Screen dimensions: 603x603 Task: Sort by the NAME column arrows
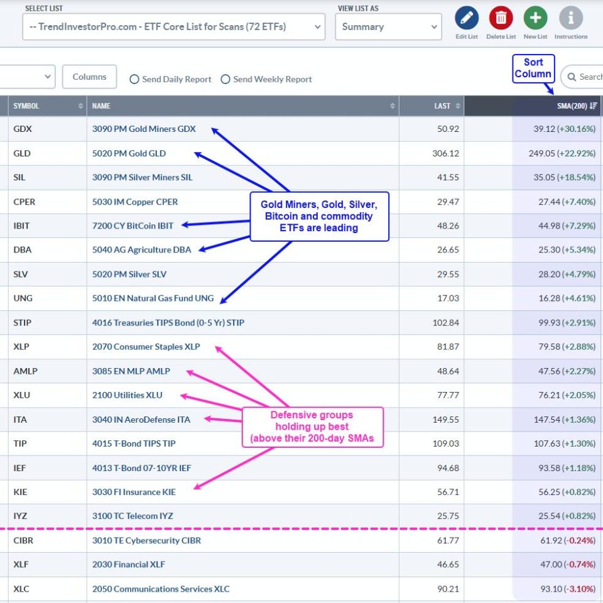[x=393, y=106]
